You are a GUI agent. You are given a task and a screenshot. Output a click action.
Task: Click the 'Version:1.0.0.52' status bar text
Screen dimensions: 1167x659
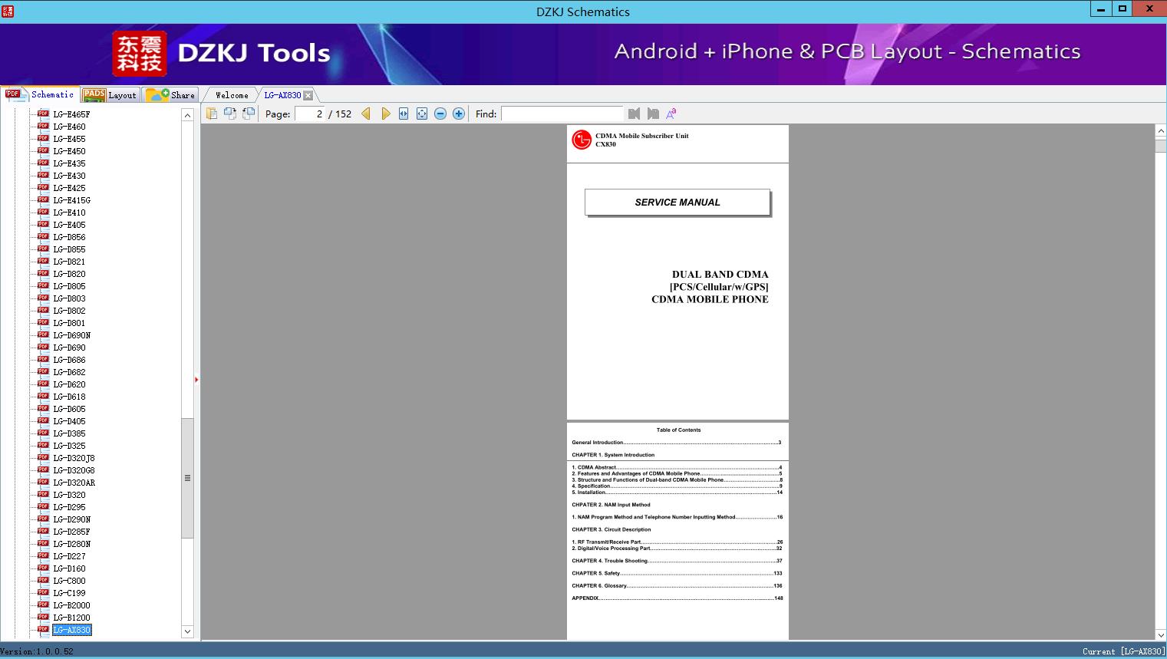tap(37, 651)
